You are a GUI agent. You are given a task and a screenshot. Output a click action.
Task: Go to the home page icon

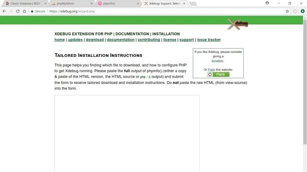(x=24, y=11)
